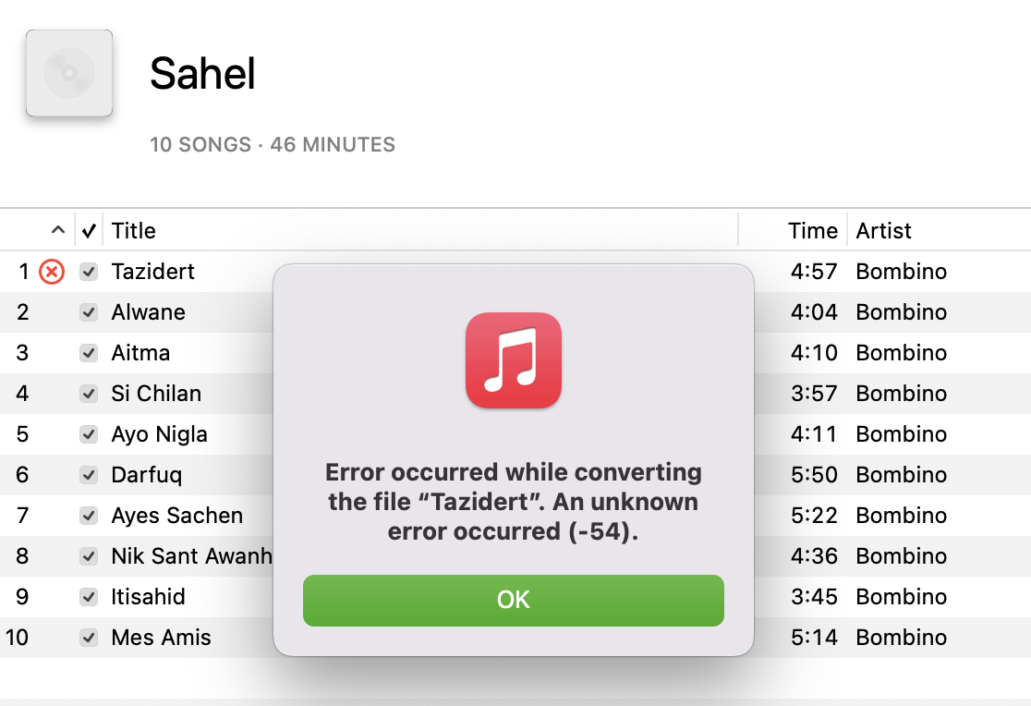Image resolution: width=1031 pixels, height=706 pixels.
Task: Click track number 8 in the list
Action: [x=22, y=556]
